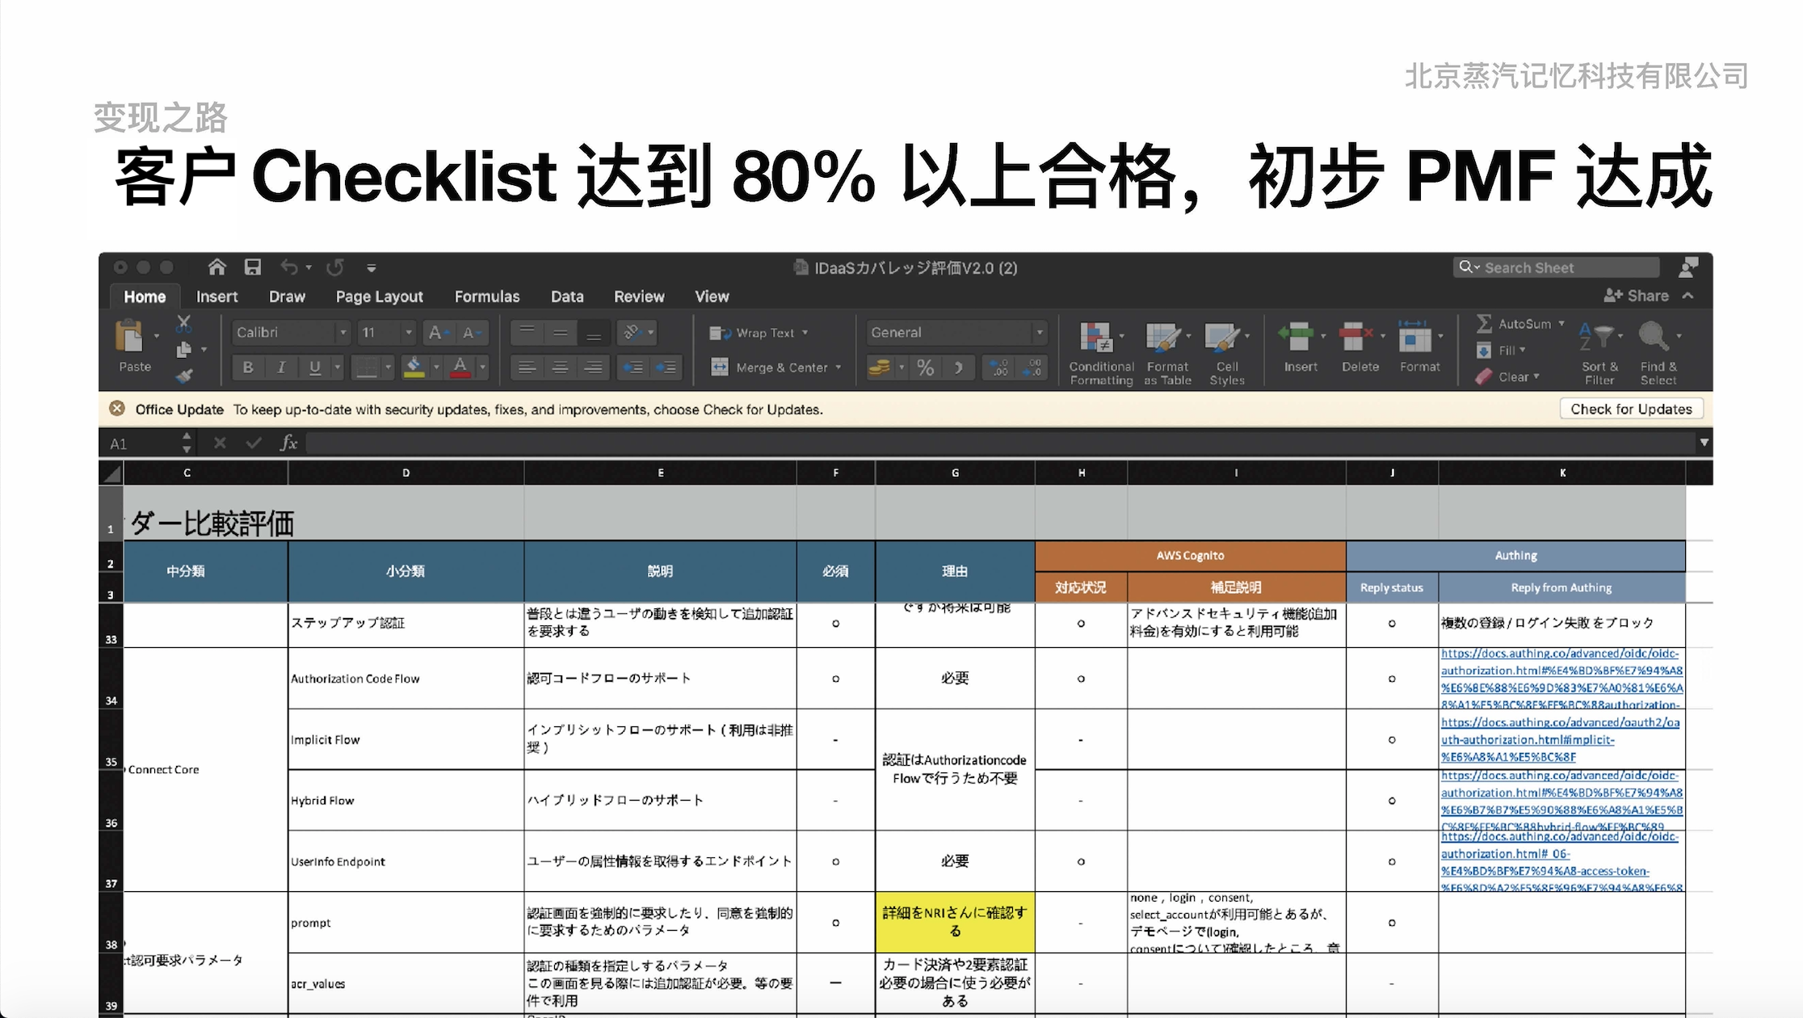Collapse the ribbon with chevron
This screenshot has width=1803, height=1018.
click(x=1688, y=296)
